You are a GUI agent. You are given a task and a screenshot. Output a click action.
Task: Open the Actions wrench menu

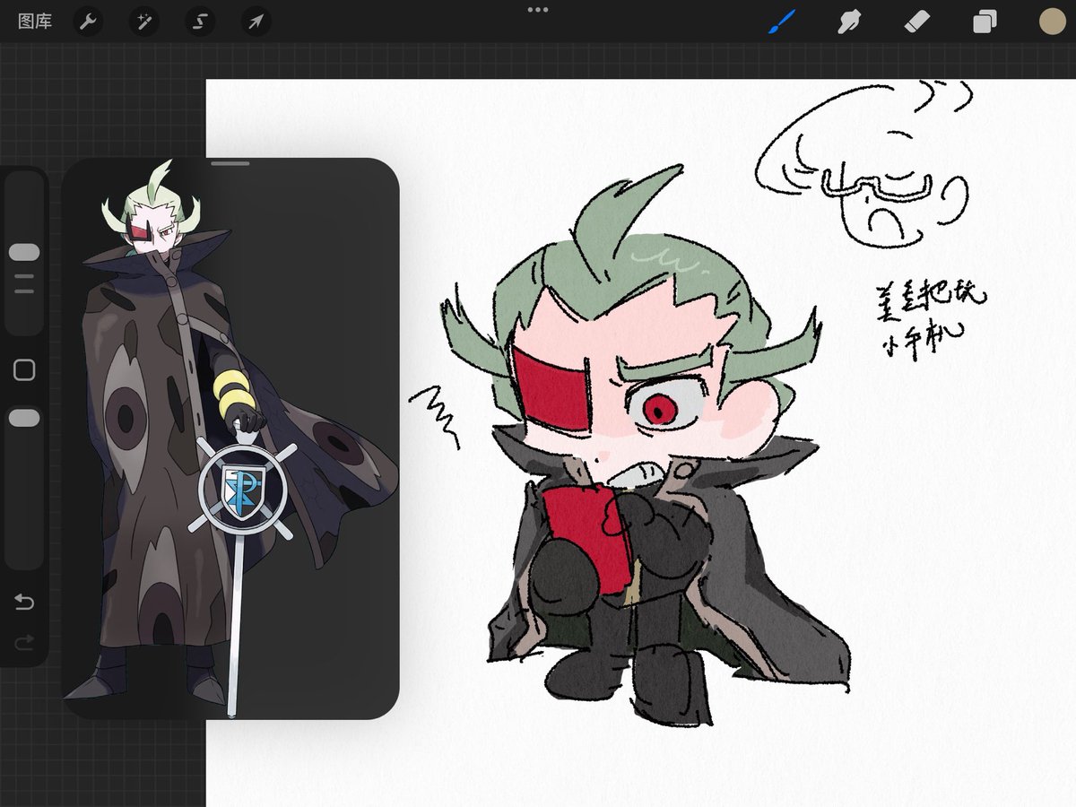coord(88,22)
